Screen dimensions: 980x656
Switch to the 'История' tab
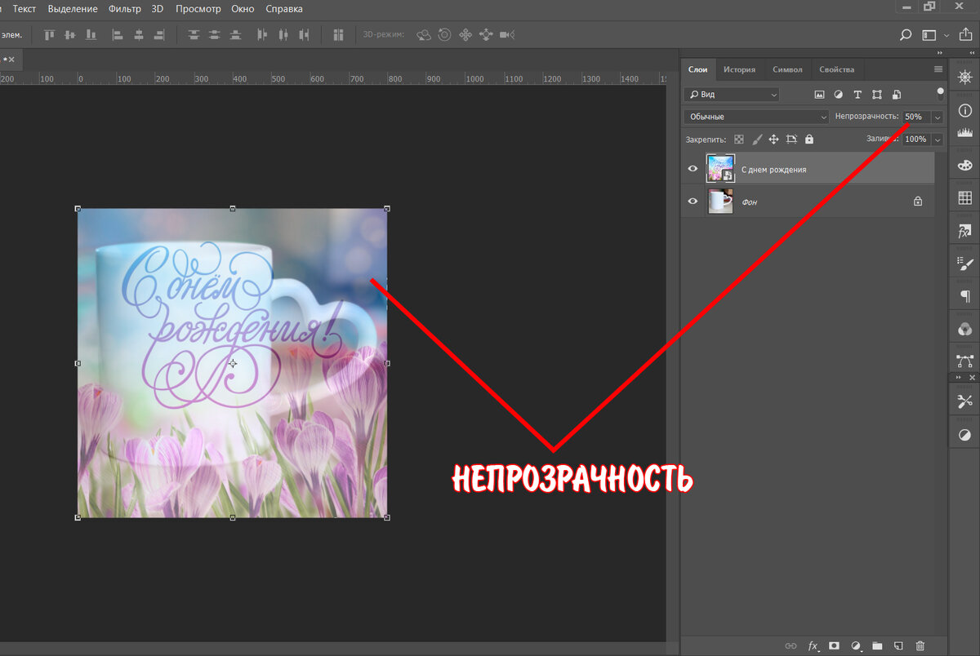(739, 69)
